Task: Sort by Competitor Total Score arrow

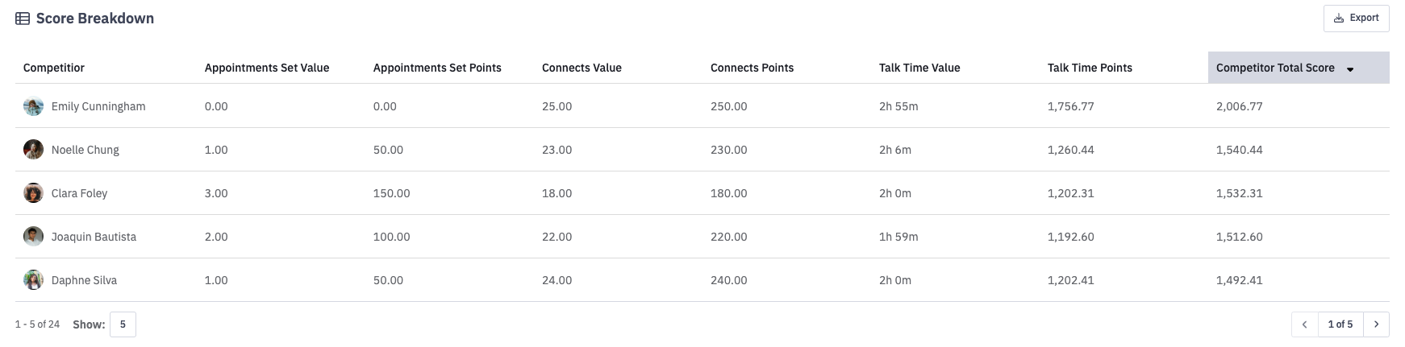Action: pyautogui.click(x=1350, y=69)
